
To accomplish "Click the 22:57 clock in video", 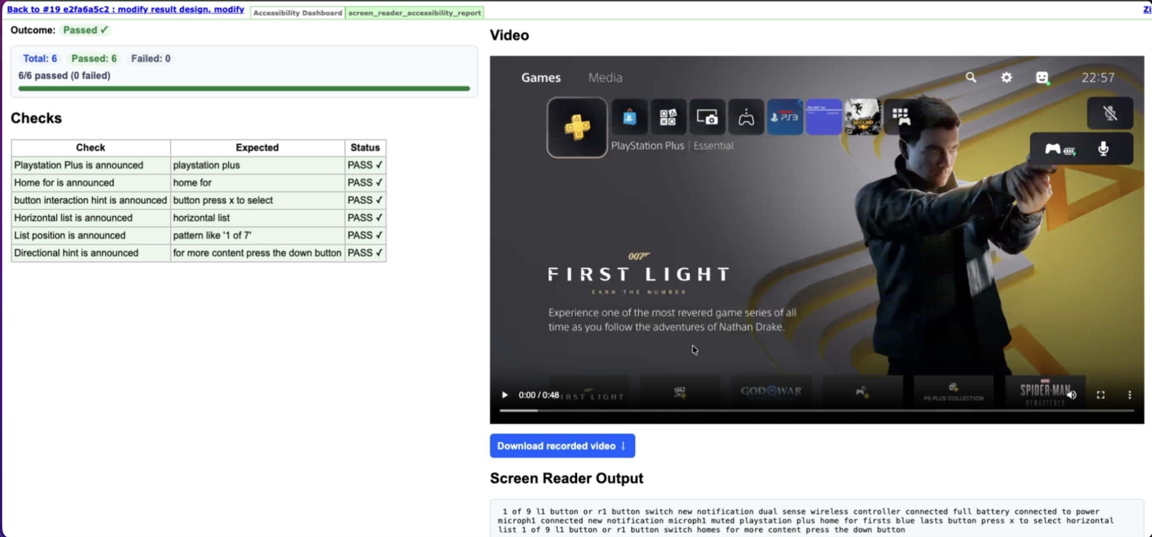I will [1098, 77].
